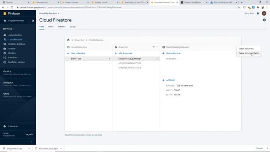Click the ShawnTest breadcrumb link

(79, 40)
